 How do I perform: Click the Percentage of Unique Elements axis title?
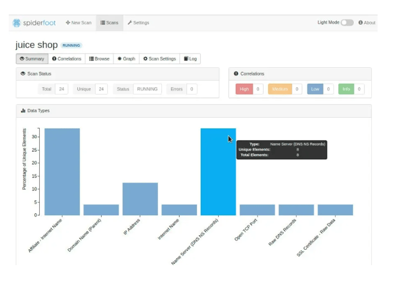coord(24,159)
